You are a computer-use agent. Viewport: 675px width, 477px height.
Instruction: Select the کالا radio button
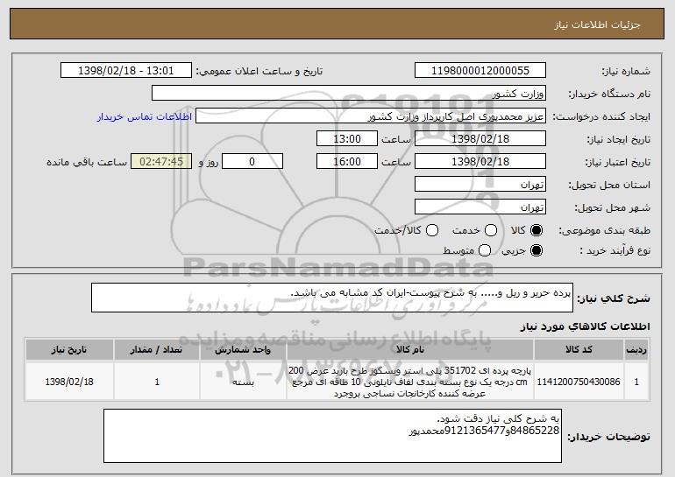click(536, 230)
